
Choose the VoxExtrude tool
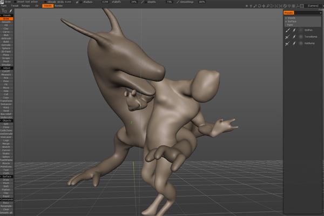click(6, 134)
